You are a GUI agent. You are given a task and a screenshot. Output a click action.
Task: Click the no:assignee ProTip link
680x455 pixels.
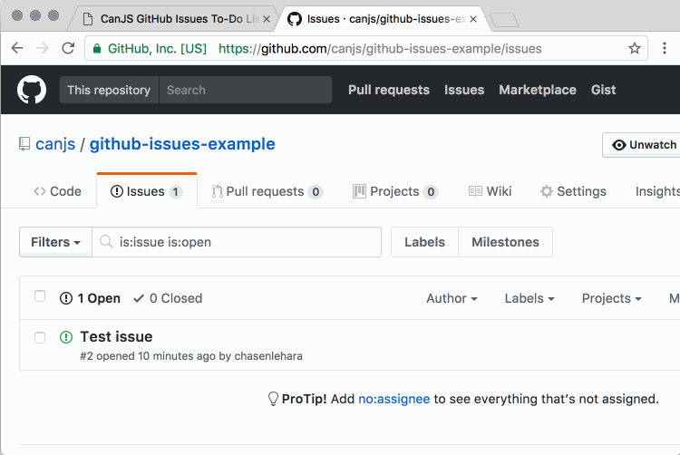[394, 399]
